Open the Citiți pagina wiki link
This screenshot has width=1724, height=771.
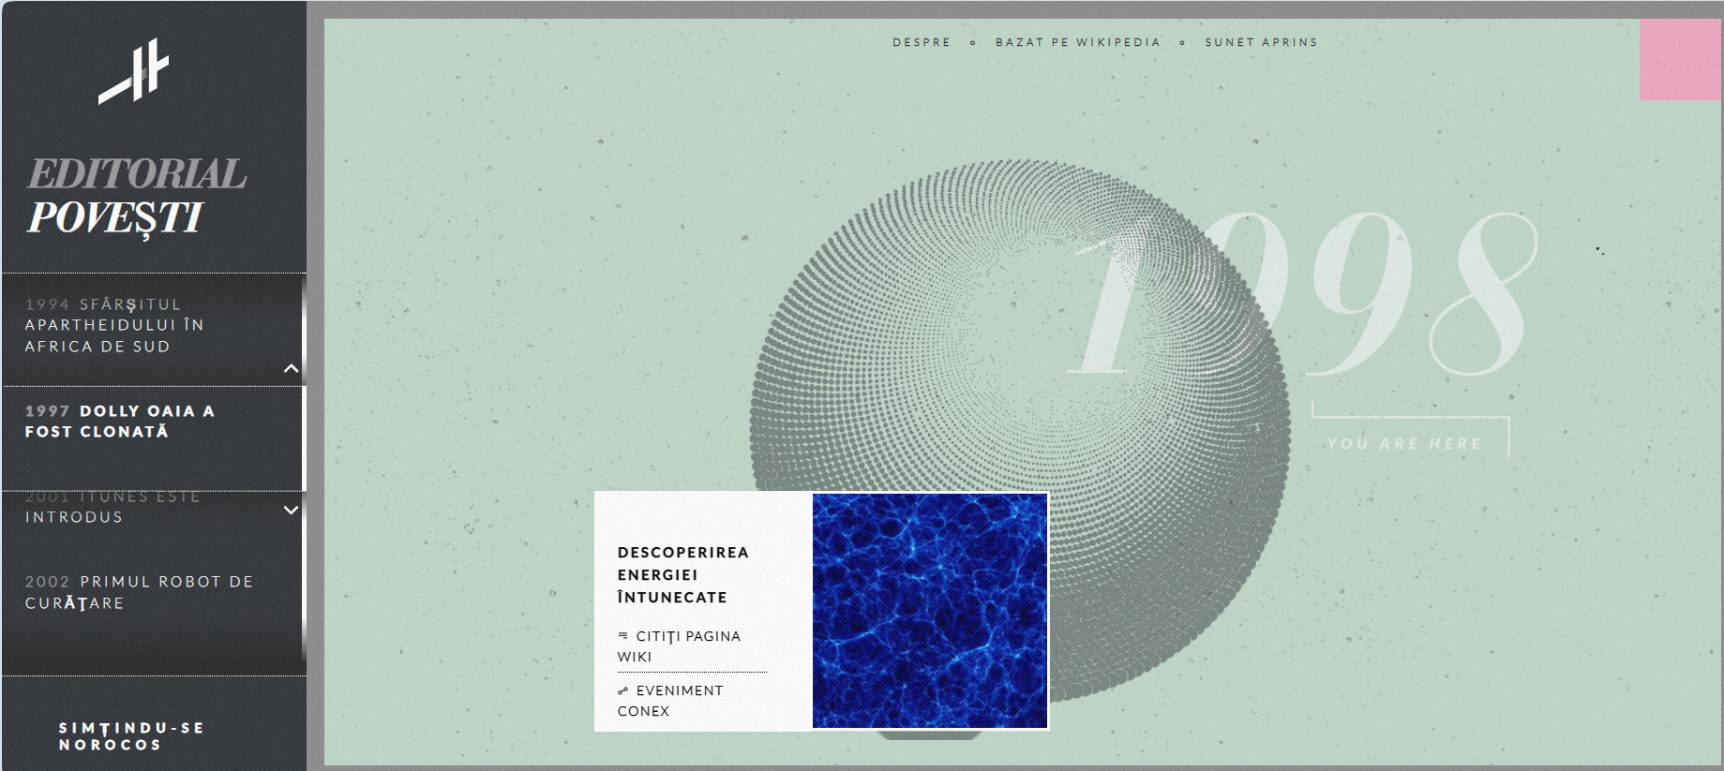tap(687, 646)
